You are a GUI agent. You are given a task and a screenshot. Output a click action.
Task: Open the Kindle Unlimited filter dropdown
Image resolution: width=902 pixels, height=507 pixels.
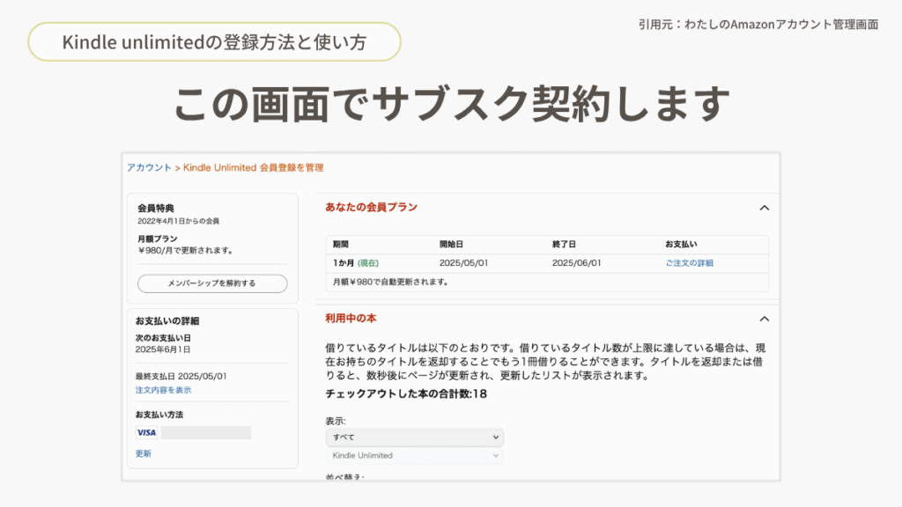(414, 456)
